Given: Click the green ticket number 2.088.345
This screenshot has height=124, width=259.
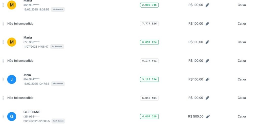Looking at the screenshot, I should (149, 5).
